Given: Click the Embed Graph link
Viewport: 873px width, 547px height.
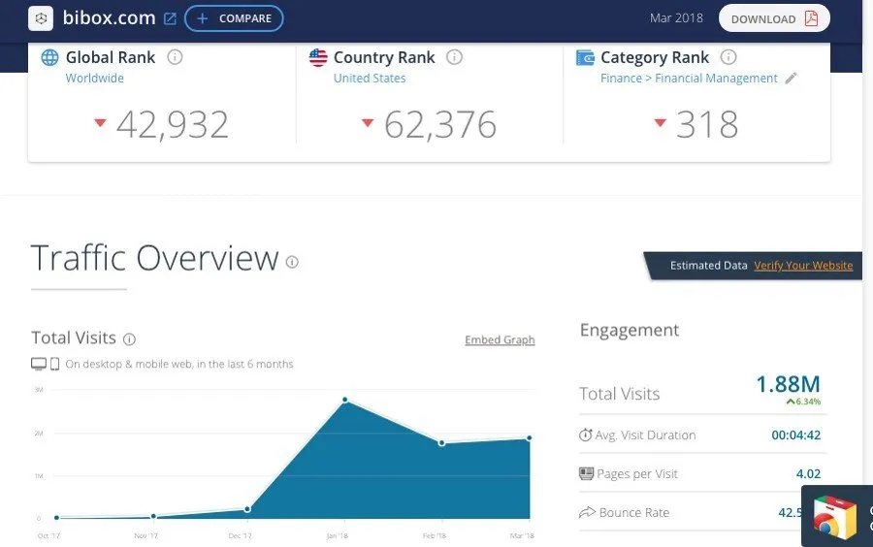Looking at the screenshot, I should 500,339.
